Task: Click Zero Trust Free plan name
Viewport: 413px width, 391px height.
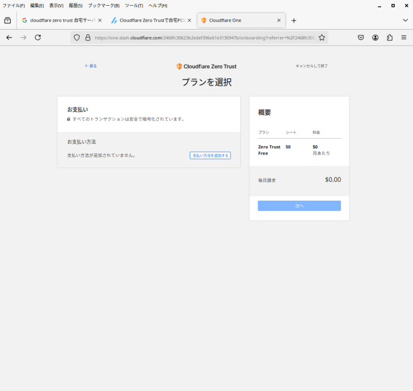Action: (x=269, y=150)
